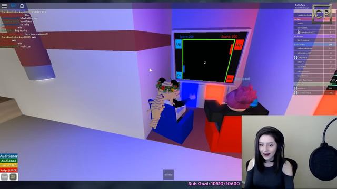Image resolution: width=337 pixels, height=189 pixels.
Task: Click the light gray square button under Judge
Action: click(x=4, y=176)
